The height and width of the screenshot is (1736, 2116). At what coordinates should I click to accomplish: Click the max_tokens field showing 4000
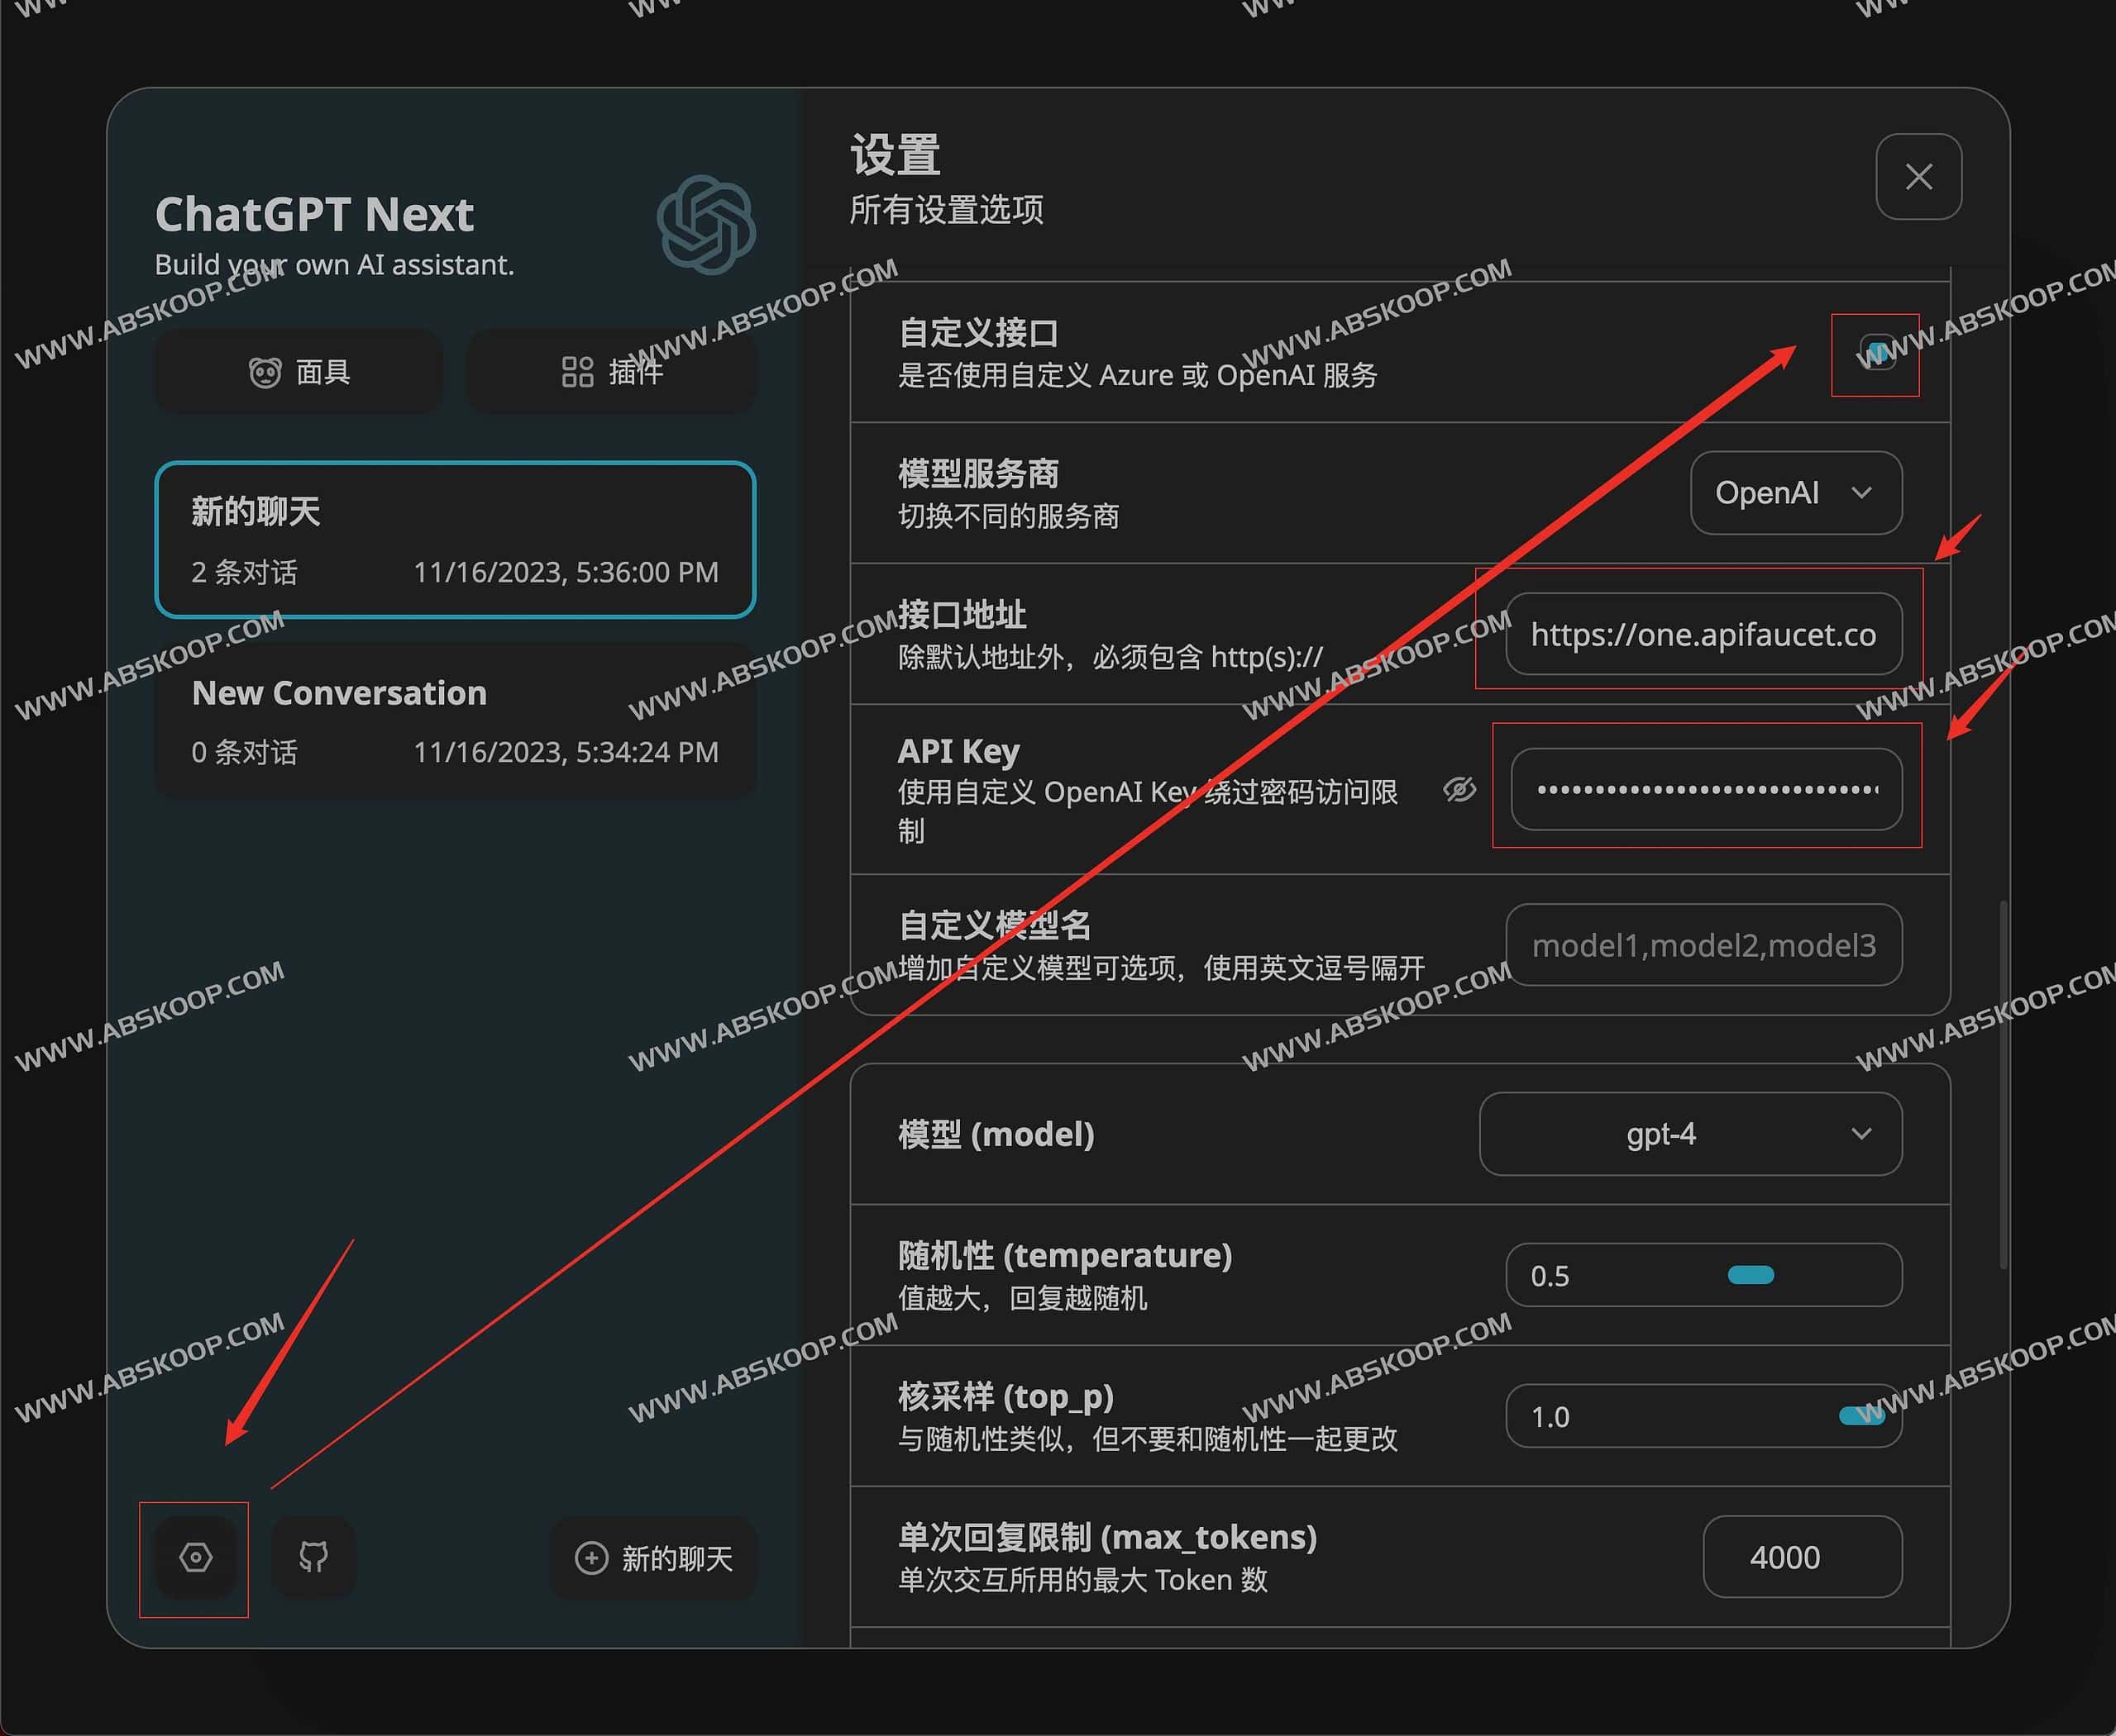(1803, 1557)
